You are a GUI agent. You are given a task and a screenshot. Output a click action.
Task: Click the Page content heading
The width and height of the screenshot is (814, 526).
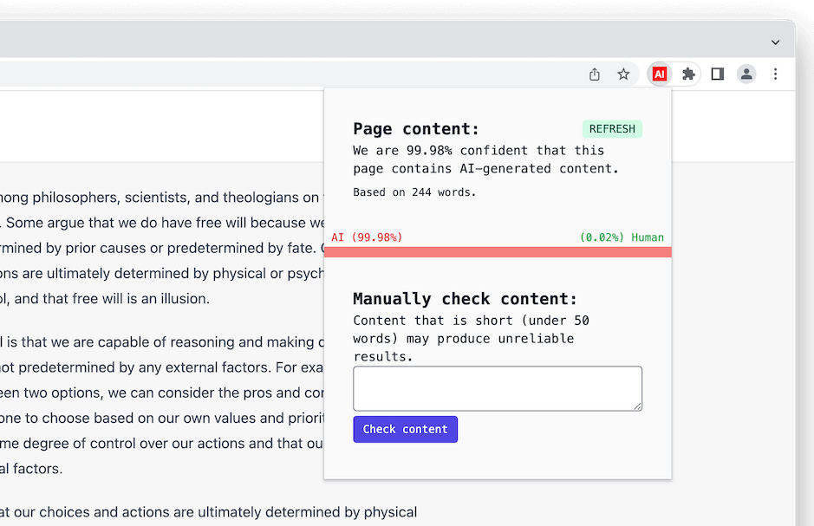point(416,129)
